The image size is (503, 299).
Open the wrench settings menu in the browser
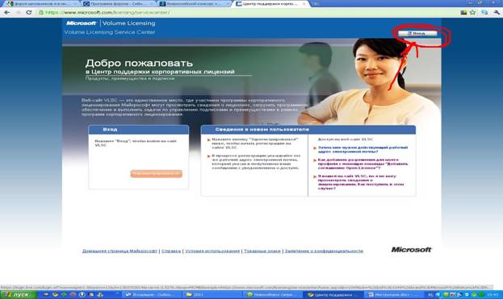click(497, 12)
